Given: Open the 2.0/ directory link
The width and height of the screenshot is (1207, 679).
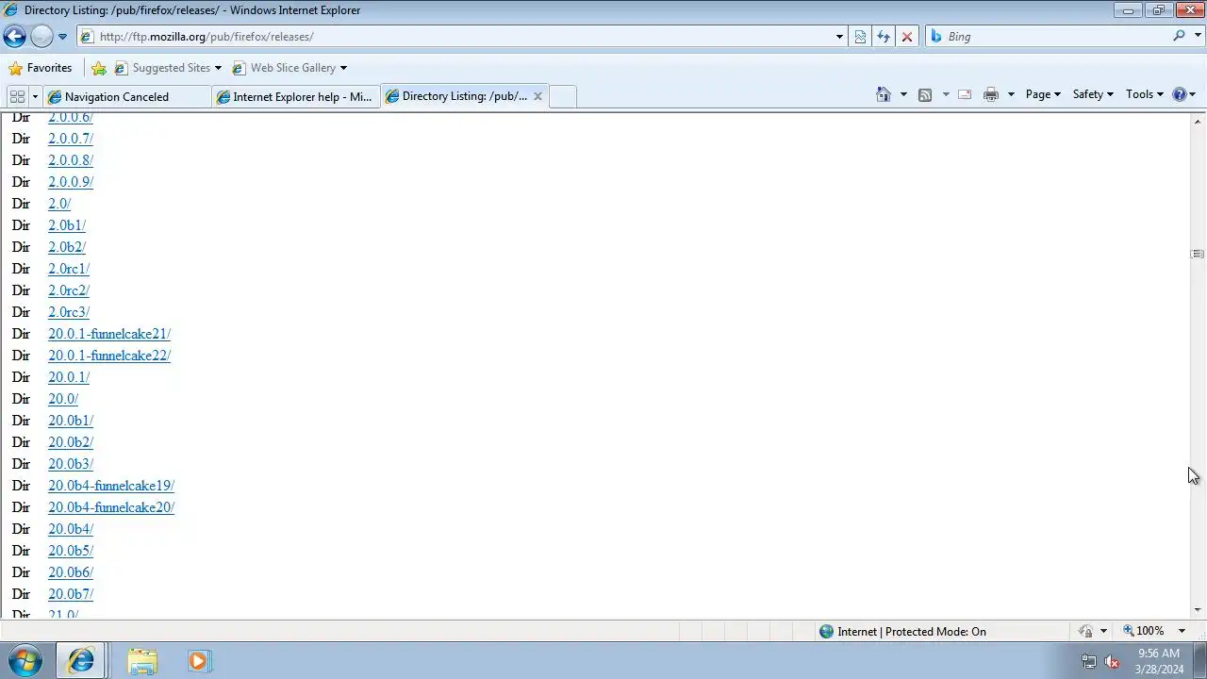Looking at the screenshot, I should pos(59,204).
